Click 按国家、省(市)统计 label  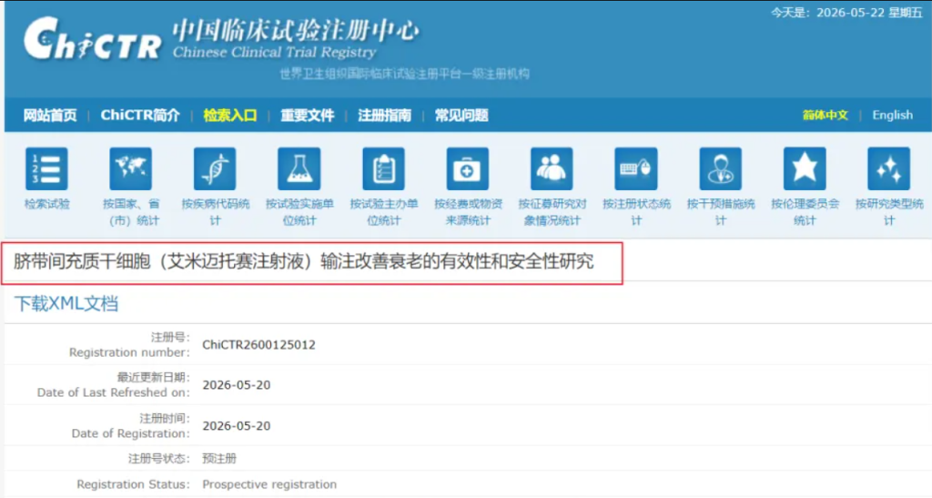pos(131,212)
